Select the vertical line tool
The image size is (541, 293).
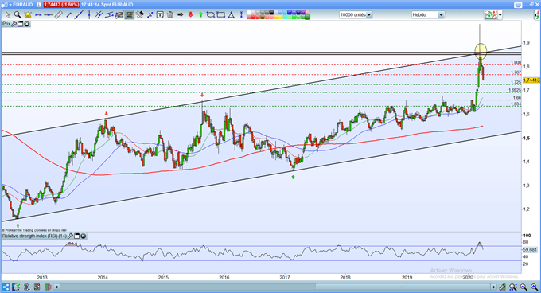pos(89,15)
